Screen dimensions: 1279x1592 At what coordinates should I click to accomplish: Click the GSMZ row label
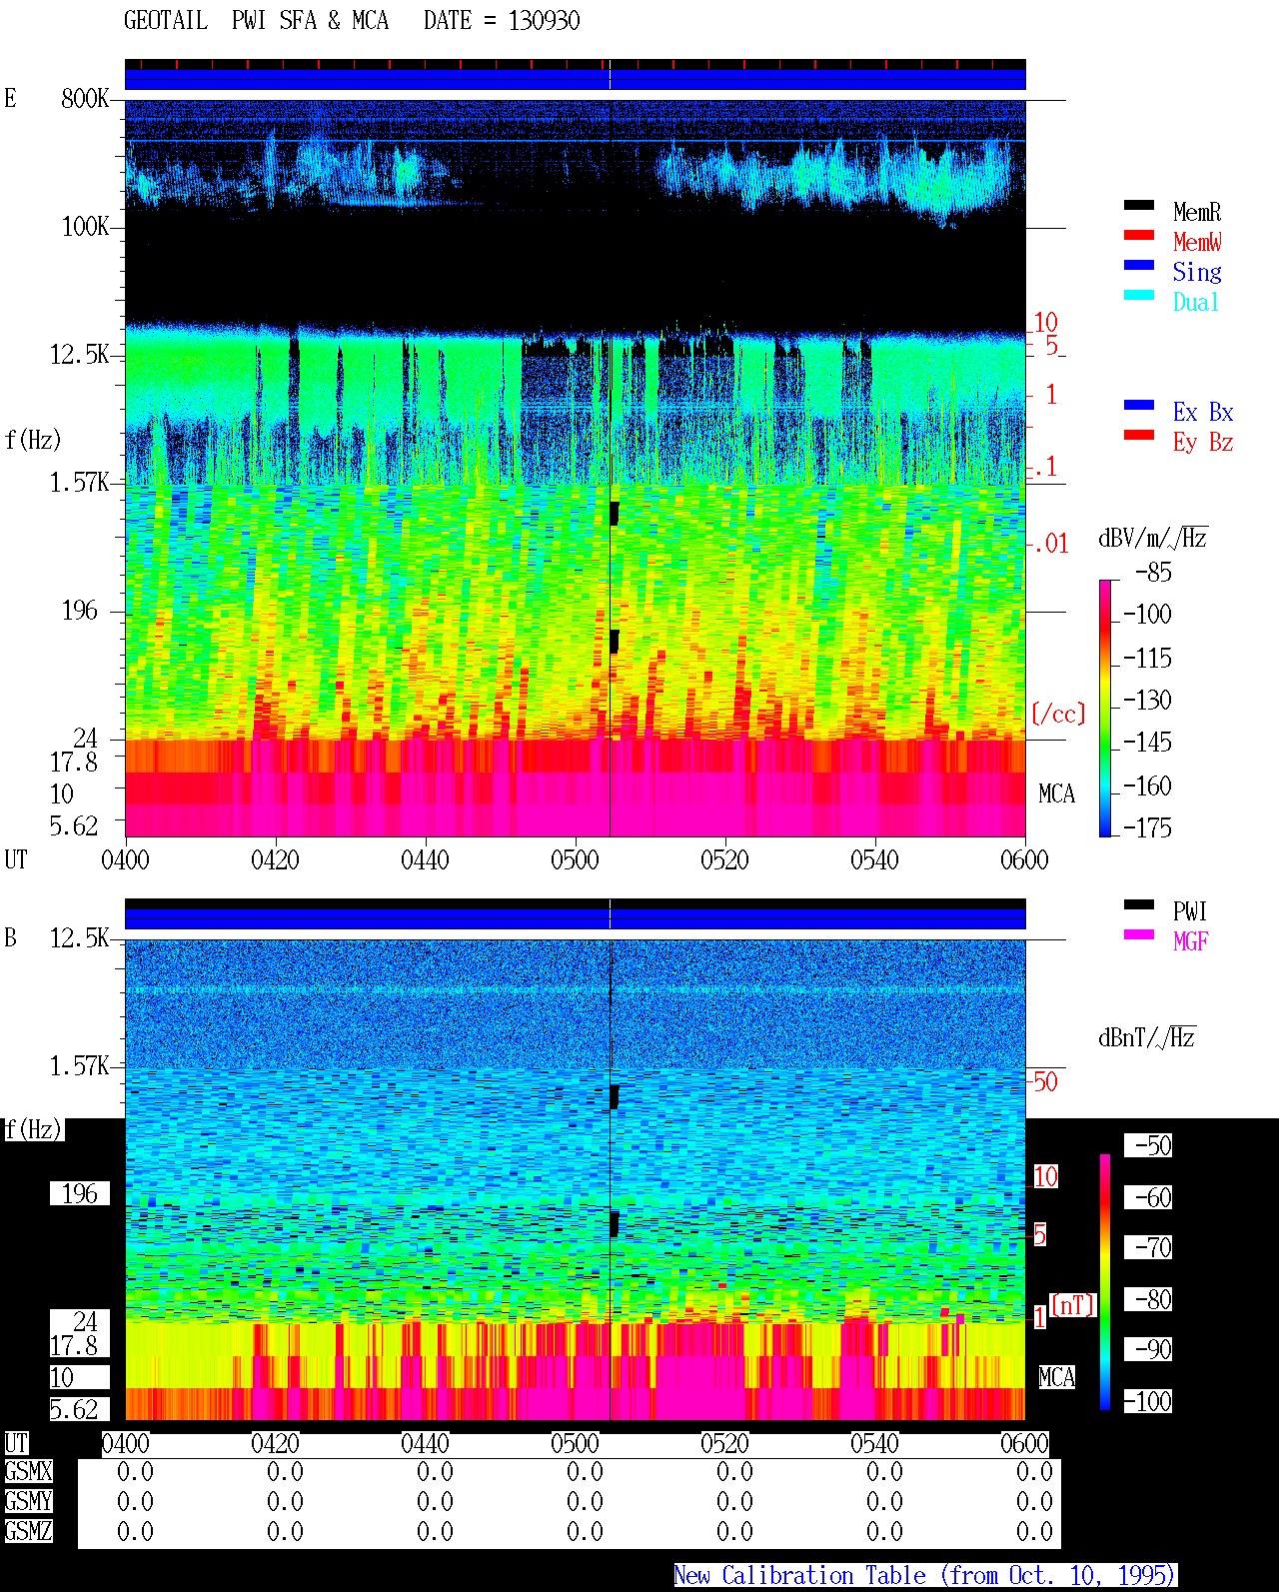(28, 1531)
